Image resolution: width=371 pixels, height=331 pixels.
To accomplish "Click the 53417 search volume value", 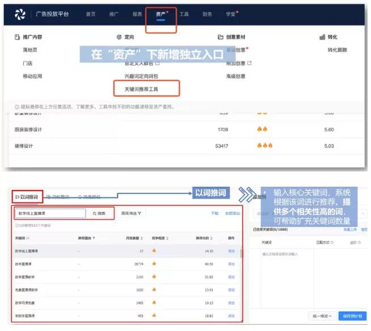I will pos(222,146).
